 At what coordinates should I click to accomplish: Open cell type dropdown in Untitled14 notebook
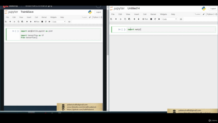(x=170, y=19)
